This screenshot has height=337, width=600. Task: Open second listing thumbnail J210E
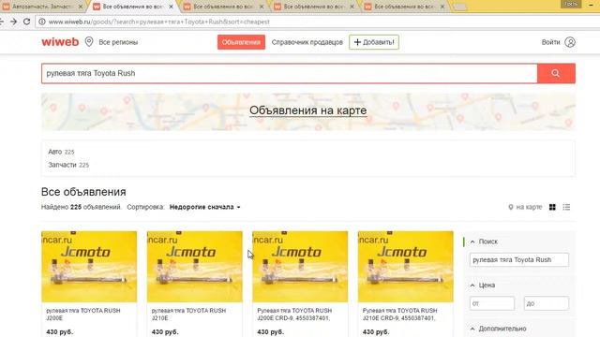195,266
